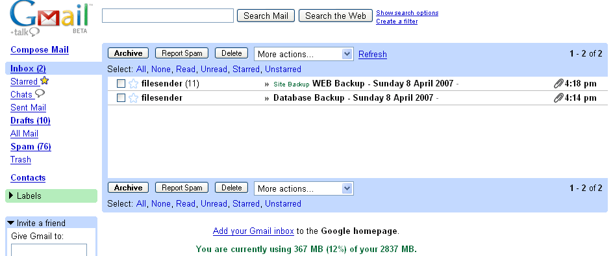Screen dimensions: 613x256
Task: Select Unstarred in the bottom Select row
Action: click(x=283, y=204)
